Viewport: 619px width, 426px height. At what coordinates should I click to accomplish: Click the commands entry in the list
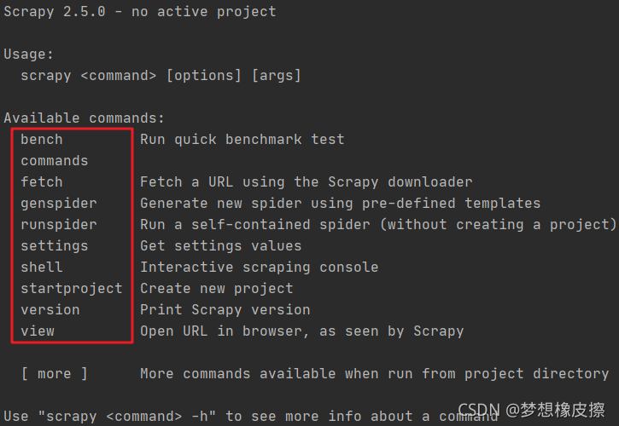pyautogui.click(x=55, y=160)
